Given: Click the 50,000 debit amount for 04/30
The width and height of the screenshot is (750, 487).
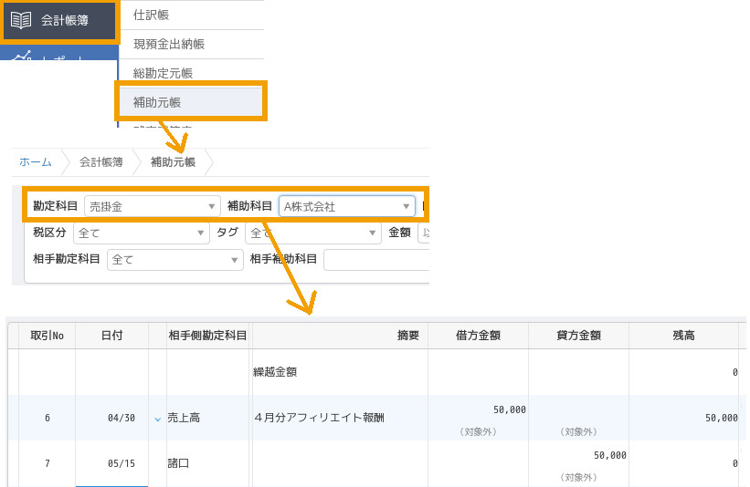Looking at the screenshot, I should click(510, 409).
